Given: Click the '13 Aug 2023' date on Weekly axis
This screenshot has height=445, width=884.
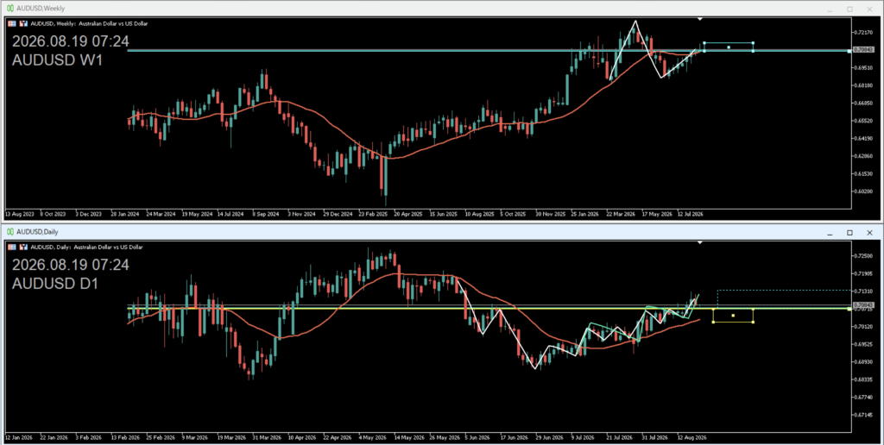Looking at the screenshot, I should [20, 214].
